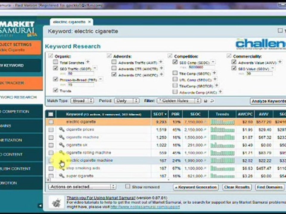Click the SEO Traffic min value field

[x=81, y=73]
